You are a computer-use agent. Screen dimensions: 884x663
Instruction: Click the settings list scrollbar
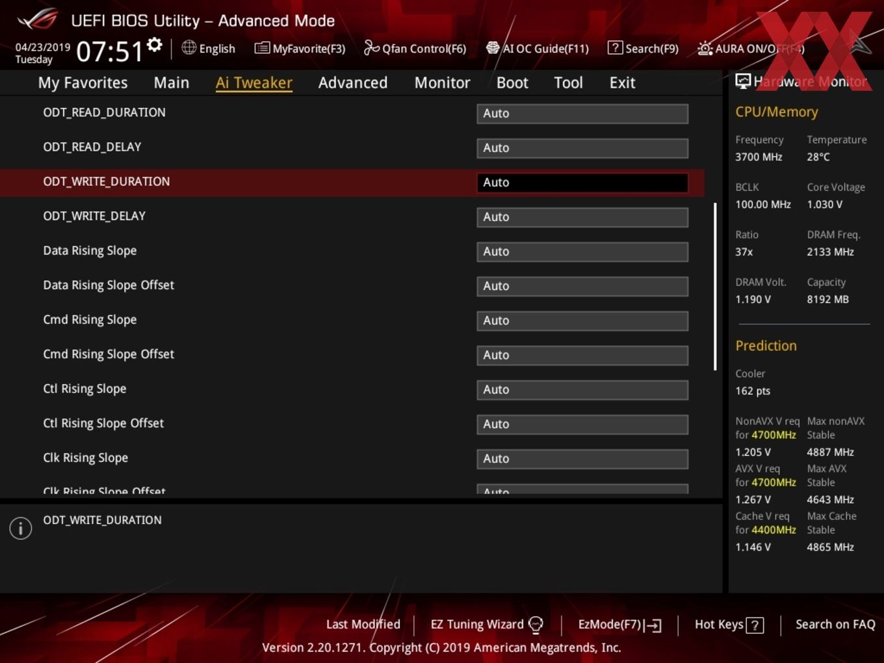tap(715, 287)
